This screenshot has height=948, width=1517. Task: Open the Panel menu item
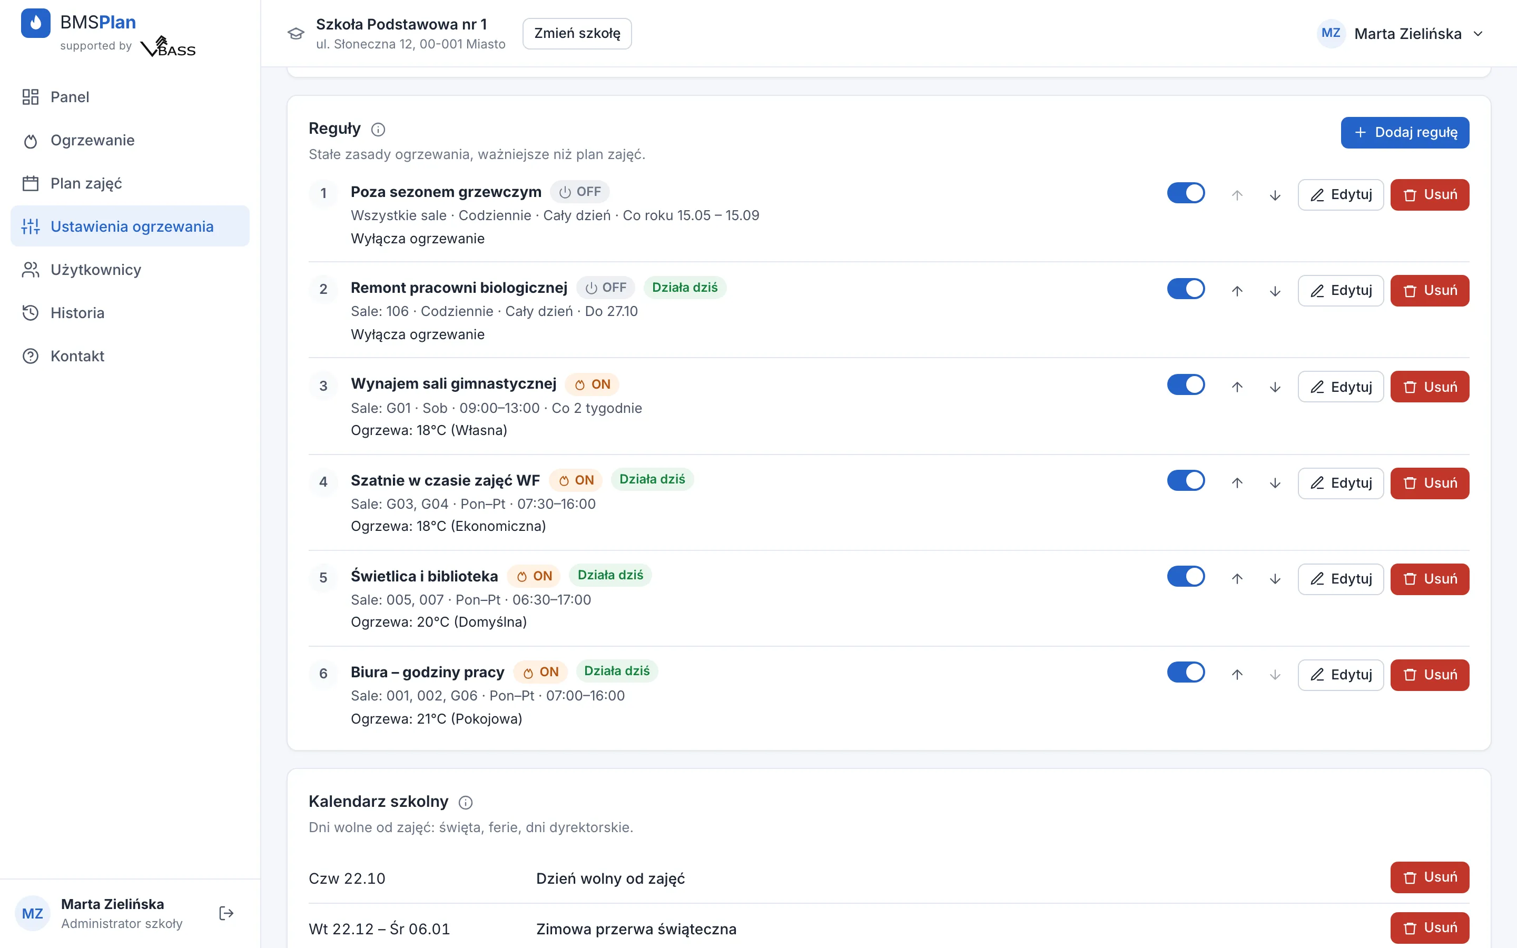131,97
